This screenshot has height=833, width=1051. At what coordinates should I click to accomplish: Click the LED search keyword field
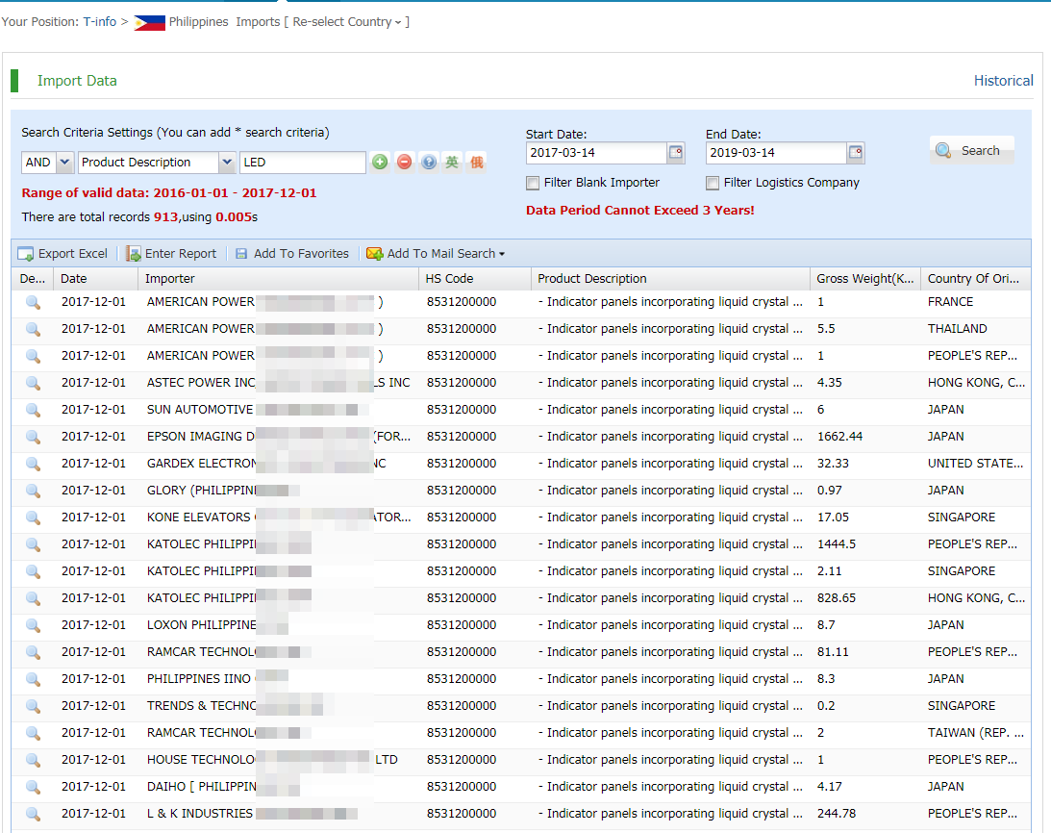point(302,163)
